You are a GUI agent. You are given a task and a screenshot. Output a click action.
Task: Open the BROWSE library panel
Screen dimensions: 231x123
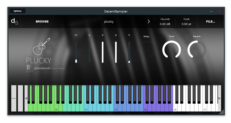42,21
